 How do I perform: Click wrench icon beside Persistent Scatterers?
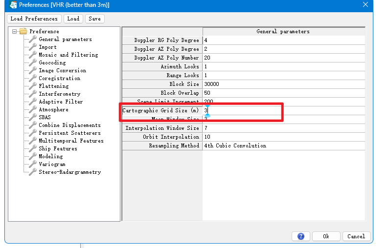(x=33, y=133)
